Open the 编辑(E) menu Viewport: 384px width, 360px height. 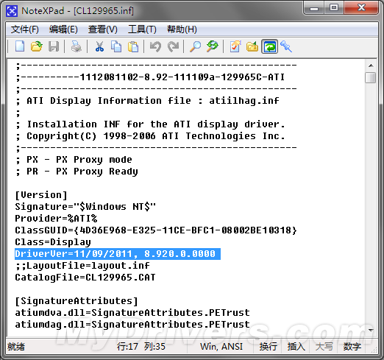(x=63, y=29)
